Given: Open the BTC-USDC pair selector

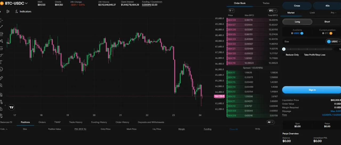Looking at the screenshot, I should click(16, 3).
